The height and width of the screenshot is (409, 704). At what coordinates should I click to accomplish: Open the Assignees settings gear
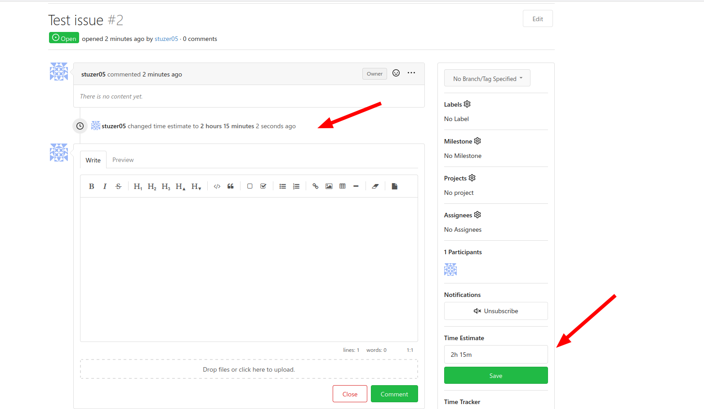point(477,215)
